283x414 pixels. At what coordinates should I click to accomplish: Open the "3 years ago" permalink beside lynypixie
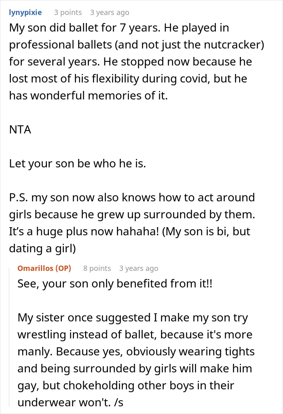(x=110, y=13)
